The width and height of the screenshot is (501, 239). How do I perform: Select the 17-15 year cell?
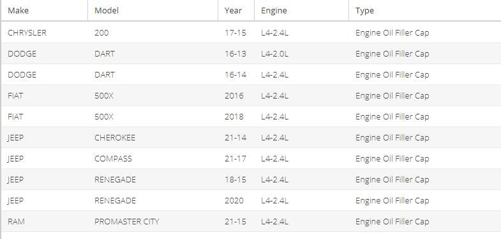[x=235, y=32]
